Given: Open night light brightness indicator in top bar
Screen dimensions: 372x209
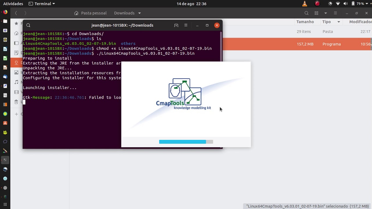Looking at the screenshot, I should click(x=330, y=4).
